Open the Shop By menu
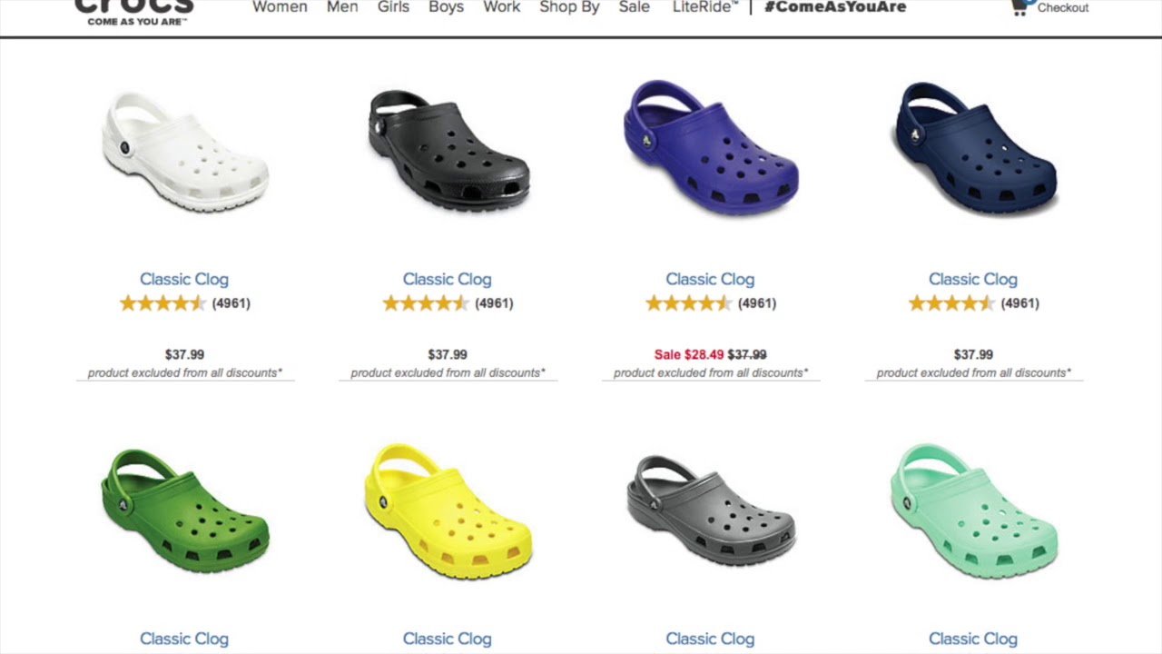The image size is (1162, 654). 569,7
